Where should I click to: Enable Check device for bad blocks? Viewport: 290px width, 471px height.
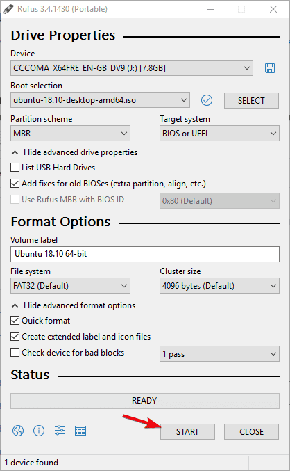[x=15, y=352]
